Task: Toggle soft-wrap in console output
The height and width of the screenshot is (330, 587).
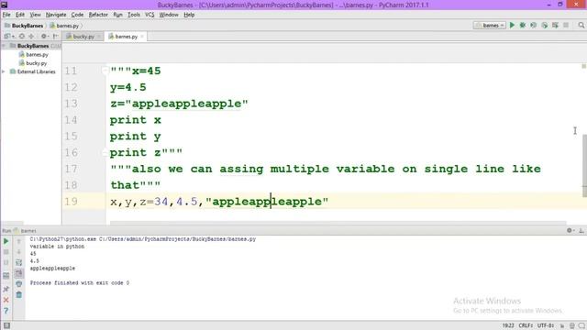Action: (x=18, y=263)
